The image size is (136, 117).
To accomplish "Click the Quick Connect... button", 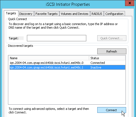I will click(x=112, y=38).
